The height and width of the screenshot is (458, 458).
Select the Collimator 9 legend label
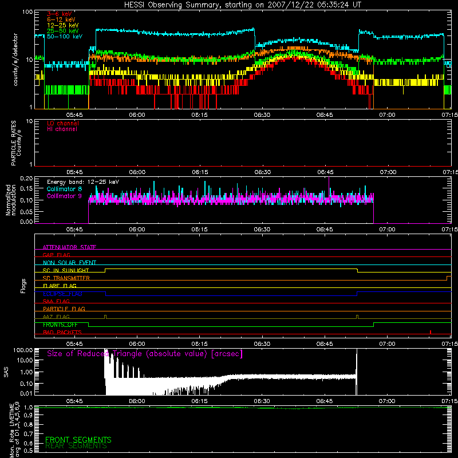(64, 196)
